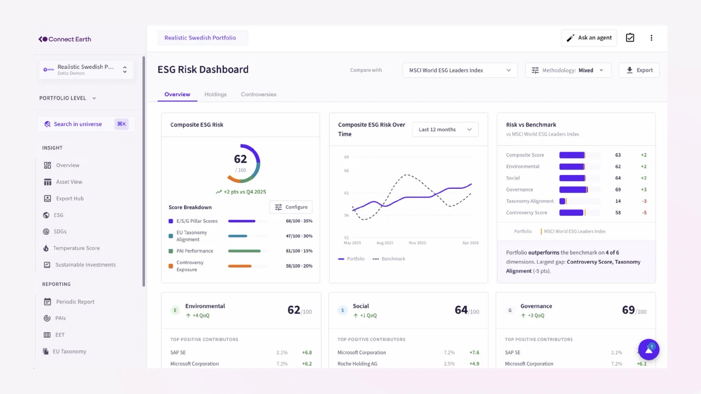Open the MSCI World ESG Leaders Index dropdown

coord(460,70)
